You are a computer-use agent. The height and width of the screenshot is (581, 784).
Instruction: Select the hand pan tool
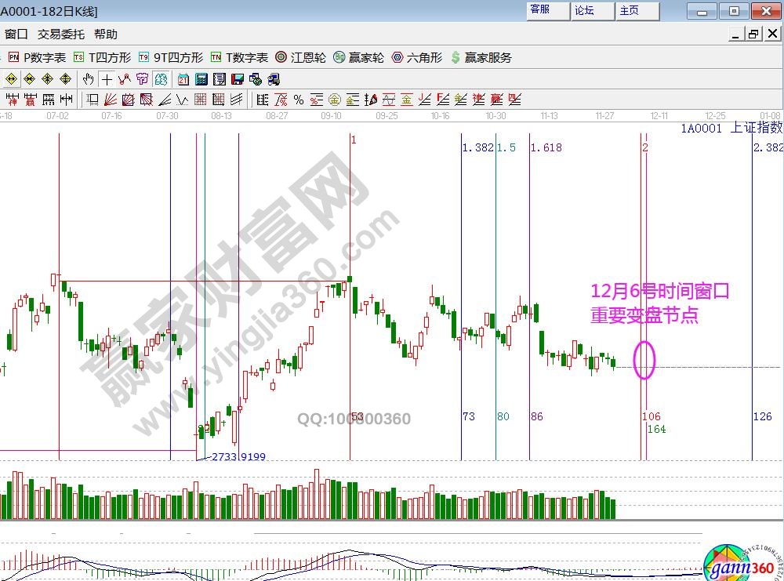click(89, 79)
